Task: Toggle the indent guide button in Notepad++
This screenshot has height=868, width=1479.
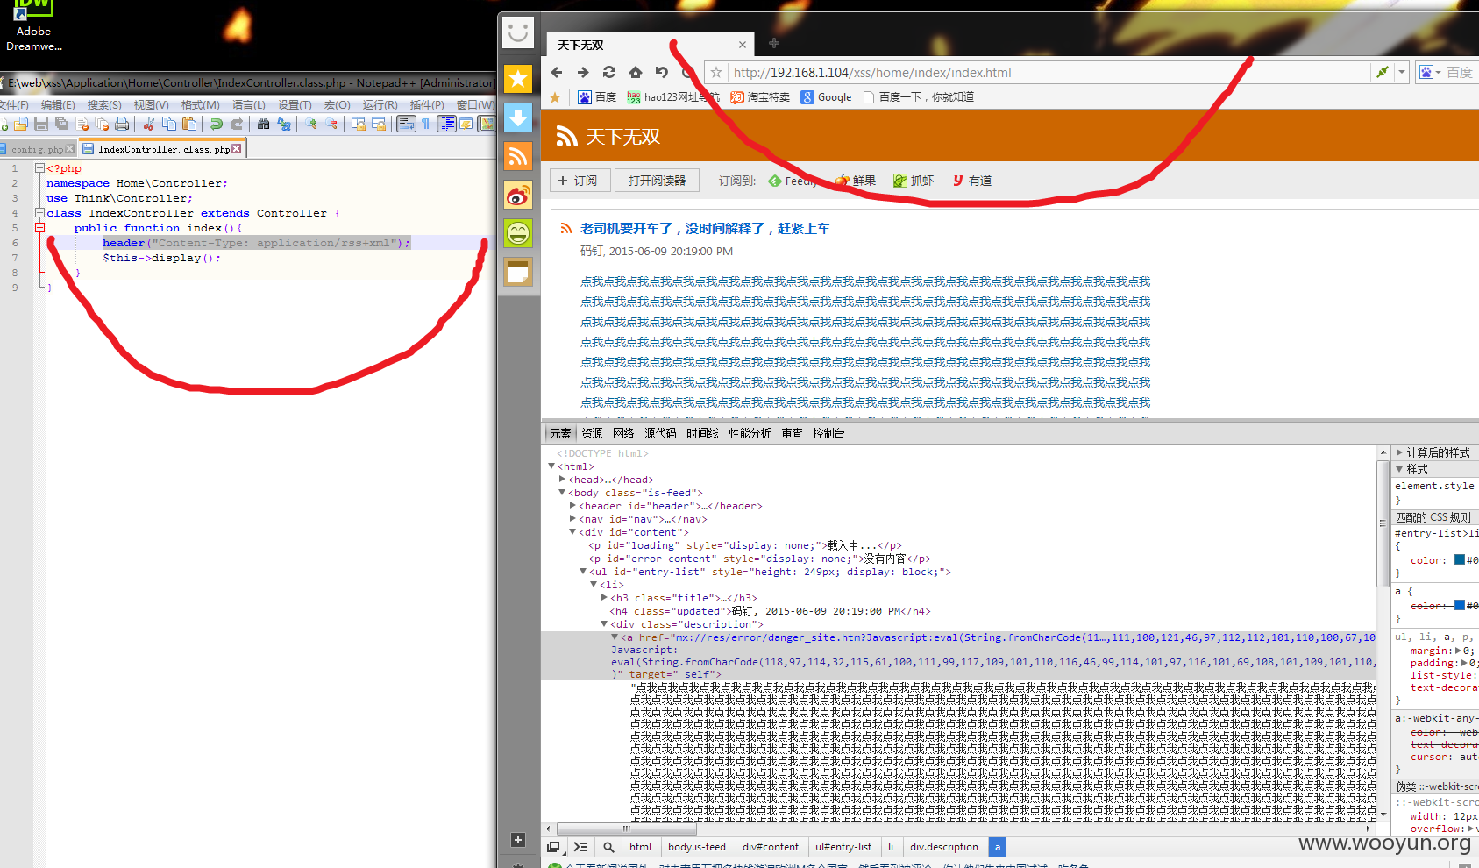Action: click(x=447, y=124)
